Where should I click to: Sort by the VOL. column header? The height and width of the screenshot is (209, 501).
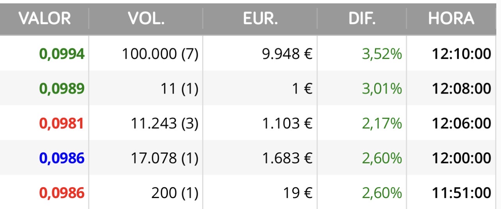(x=146, y=19)
